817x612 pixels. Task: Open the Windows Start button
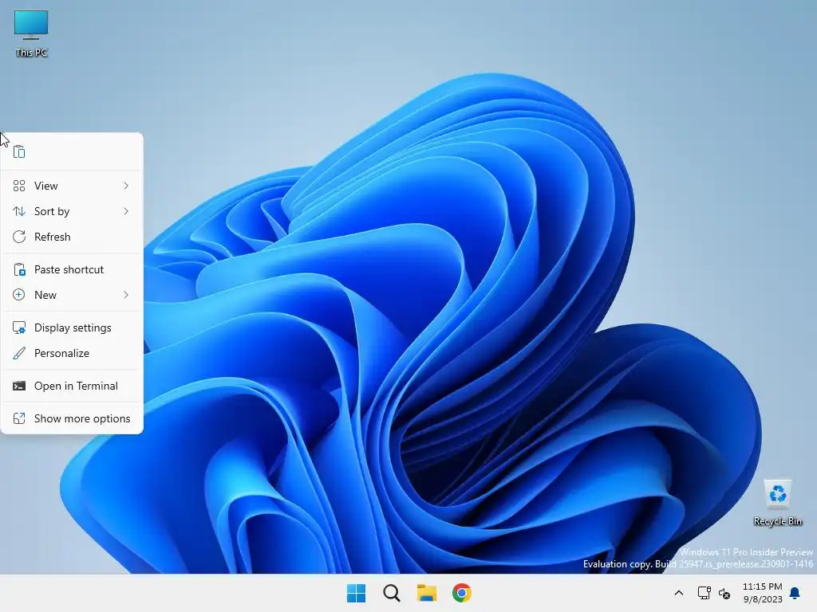coord(357,593)
